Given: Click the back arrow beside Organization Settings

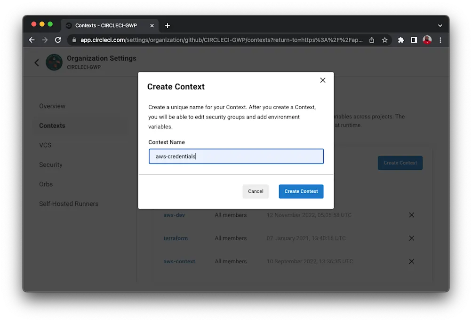Looking at the screenshot, I should (36, 62).
